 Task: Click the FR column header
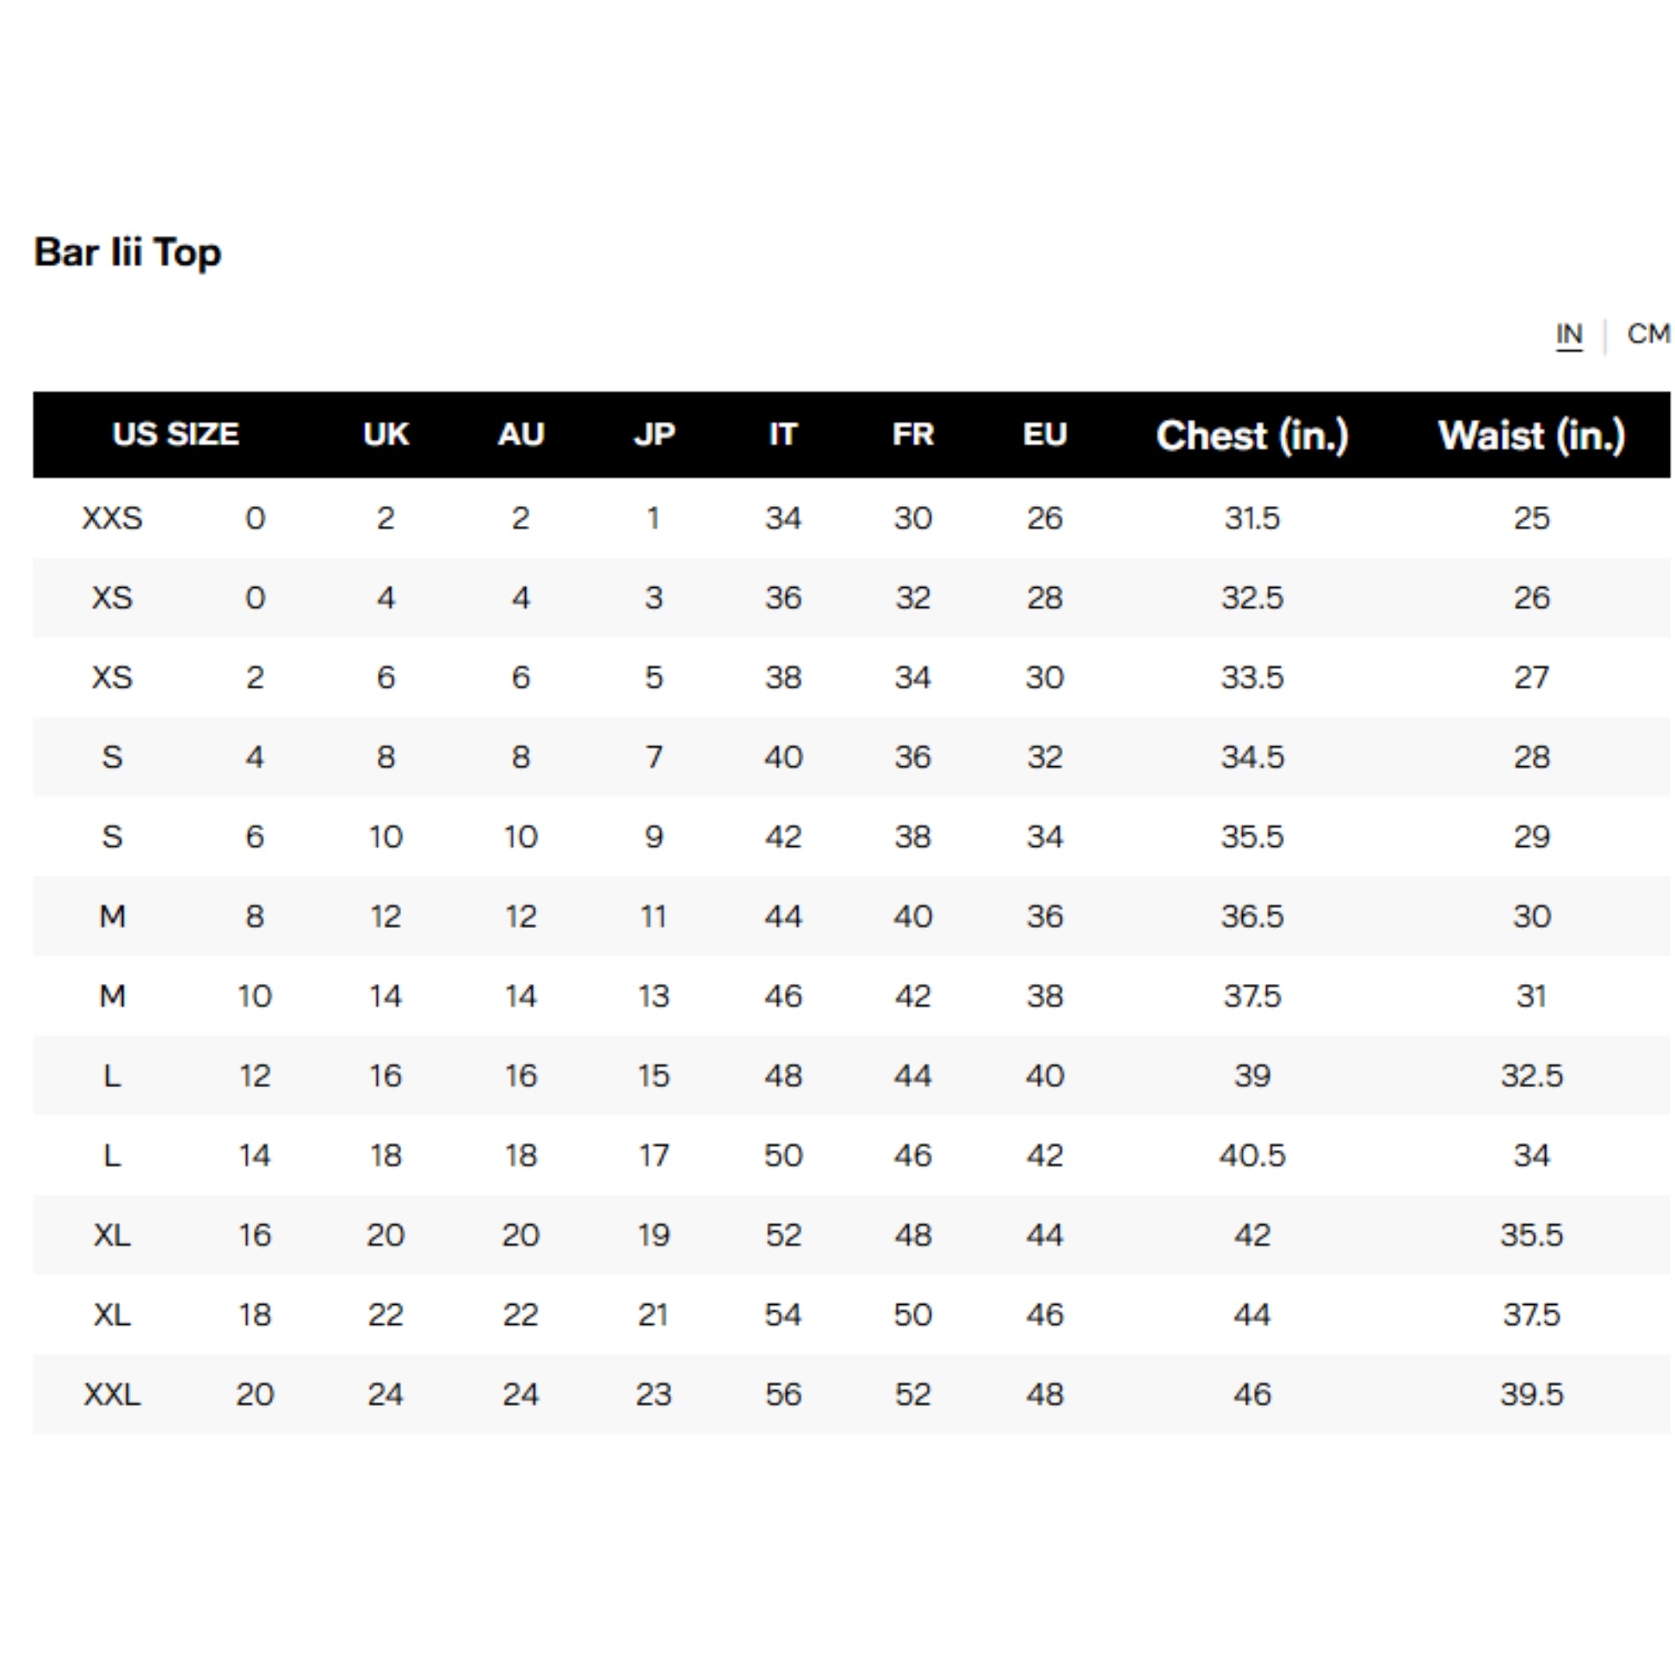pos(913,435)
